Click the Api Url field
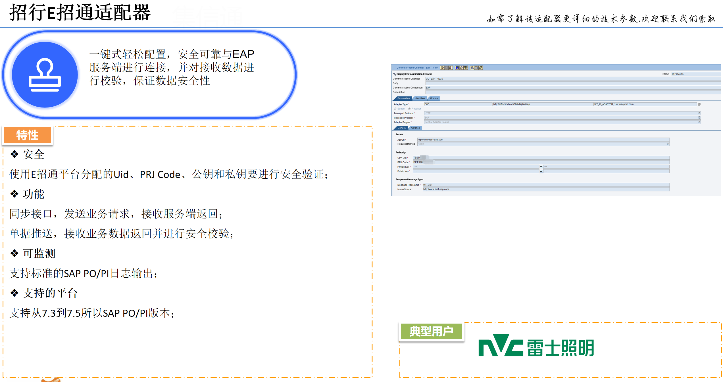 click(543, 140)
